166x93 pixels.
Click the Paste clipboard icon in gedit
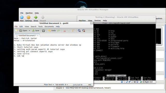pos(73,31)
